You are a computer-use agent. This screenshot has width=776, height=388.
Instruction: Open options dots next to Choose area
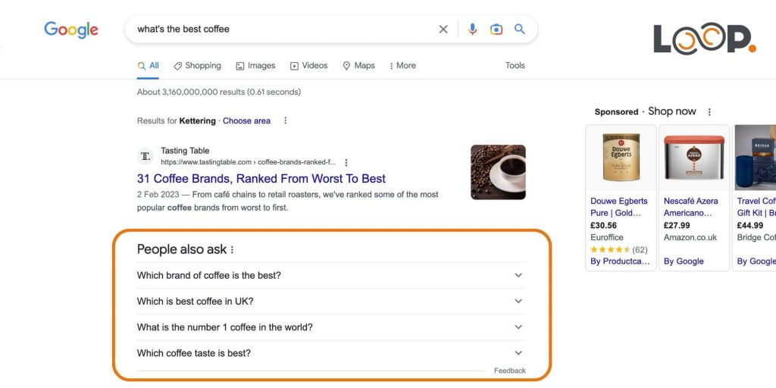[285, 120]
